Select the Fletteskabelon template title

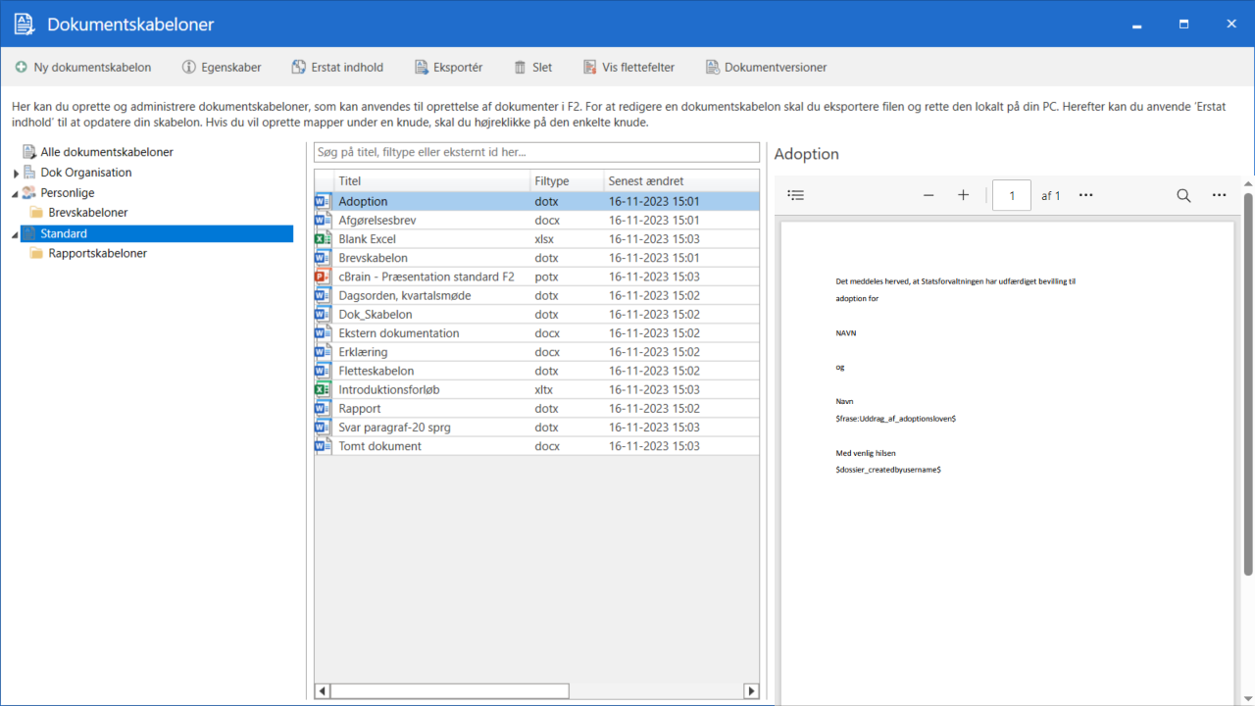point(376,371)
